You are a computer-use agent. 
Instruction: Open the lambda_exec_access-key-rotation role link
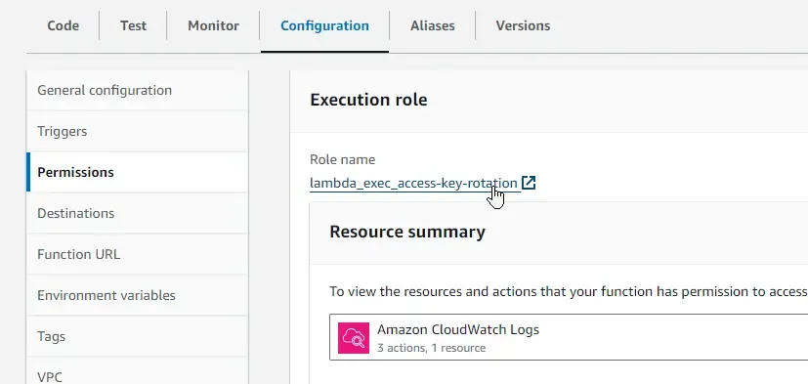[x=413, y=184]
